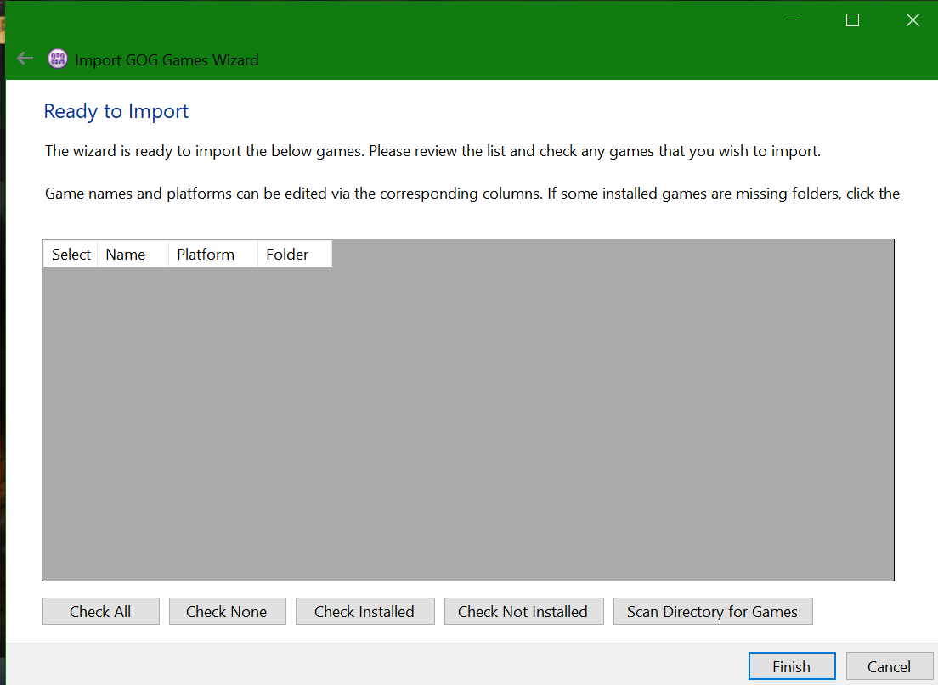Minimize the wizard window
938x685 pixels.
794,20
